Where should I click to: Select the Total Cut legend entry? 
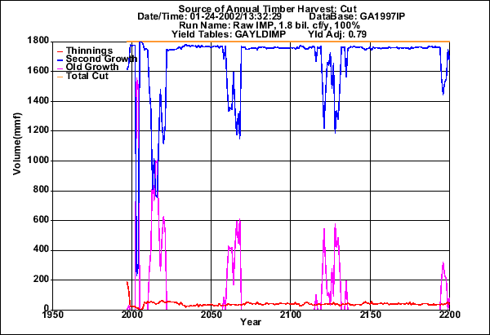point(87,75)
